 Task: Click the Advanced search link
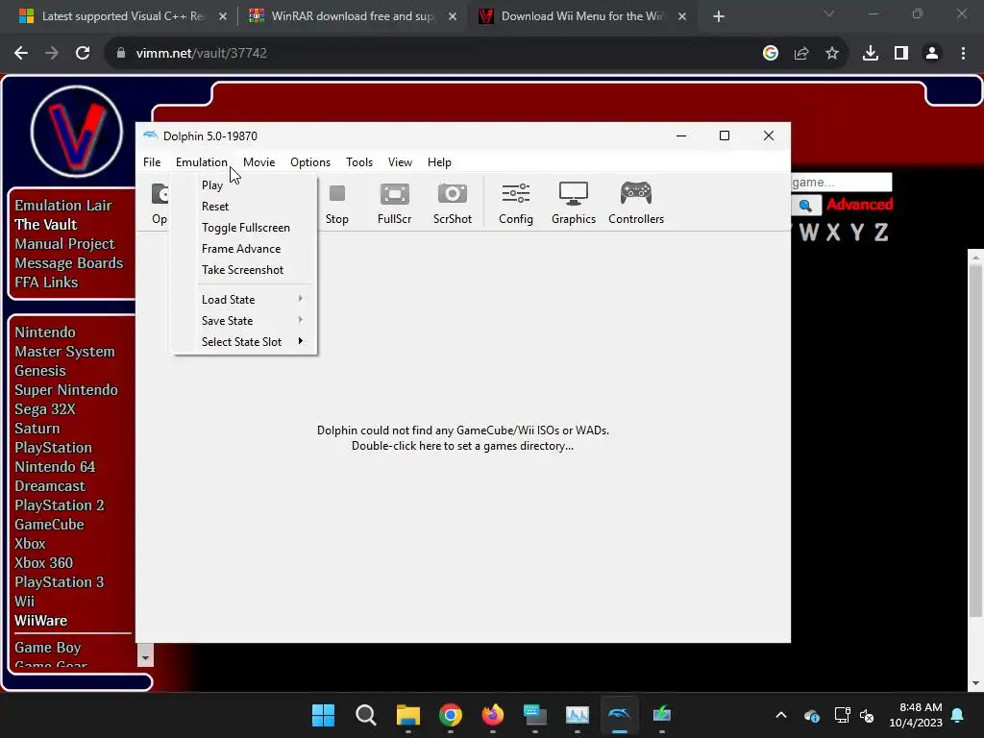(x=859, y=205)
